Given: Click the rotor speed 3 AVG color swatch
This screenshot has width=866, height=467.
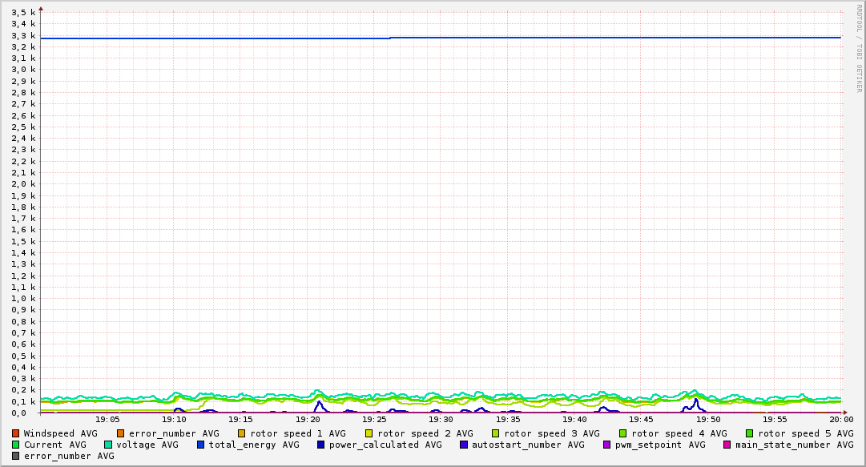Looking at the screenshot, I should click(x=496, y=434).
